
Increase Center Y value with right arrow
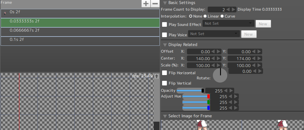click(259, 58)
